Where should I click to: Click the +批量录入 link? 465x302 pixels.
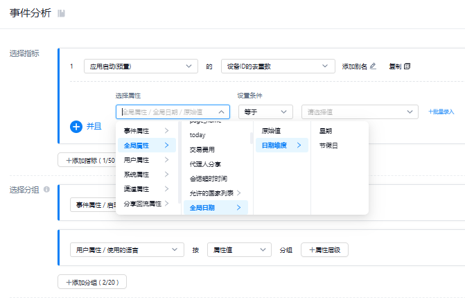pos(441,112)
